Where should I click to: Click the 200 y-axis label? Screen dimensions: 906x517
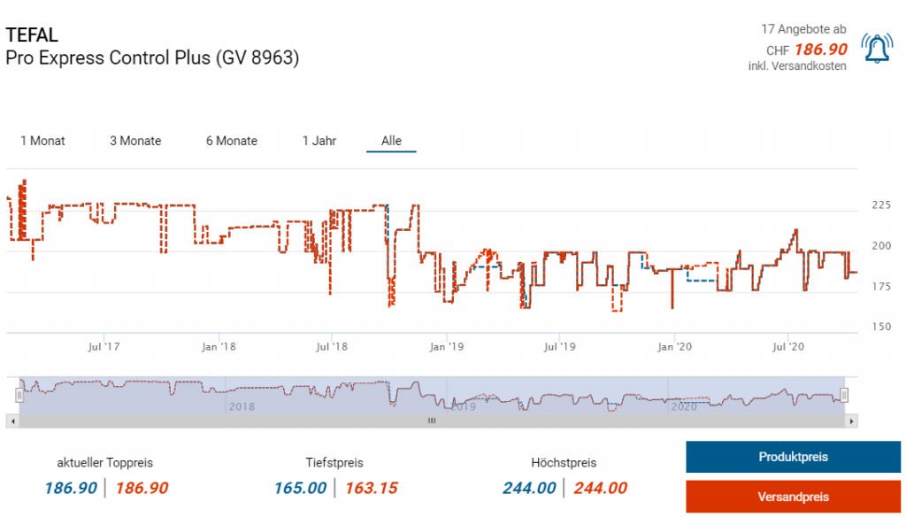[x=881, y=246]
